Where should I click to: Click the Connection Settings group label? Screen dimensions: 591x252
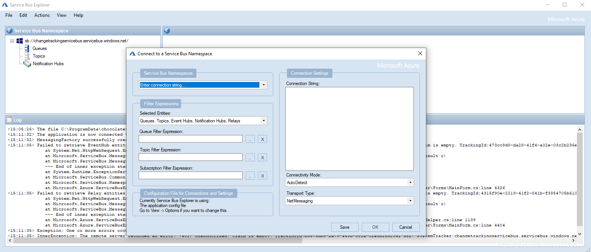(309, 73)
